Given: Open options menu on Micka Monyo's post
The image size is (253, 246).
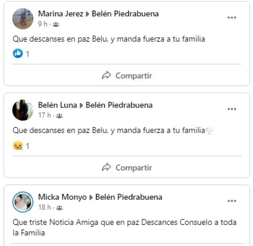Looking at the screenshot, I should click(232, 201).
